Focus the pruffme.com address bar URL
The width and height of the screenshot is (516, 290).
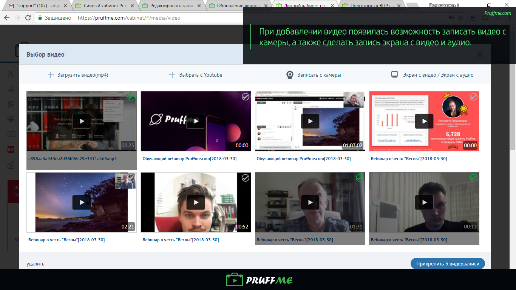coord(129,18)
